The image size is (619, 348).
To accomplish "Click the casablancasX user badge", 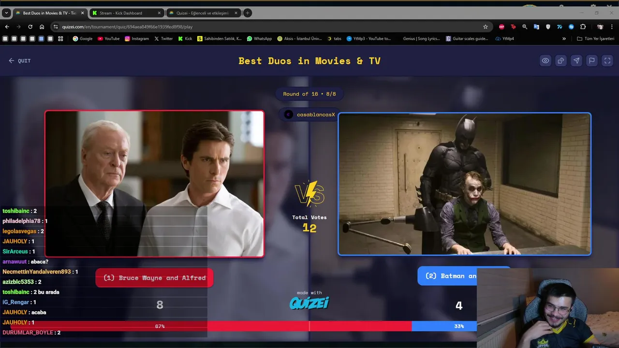I will pos(309,115).
